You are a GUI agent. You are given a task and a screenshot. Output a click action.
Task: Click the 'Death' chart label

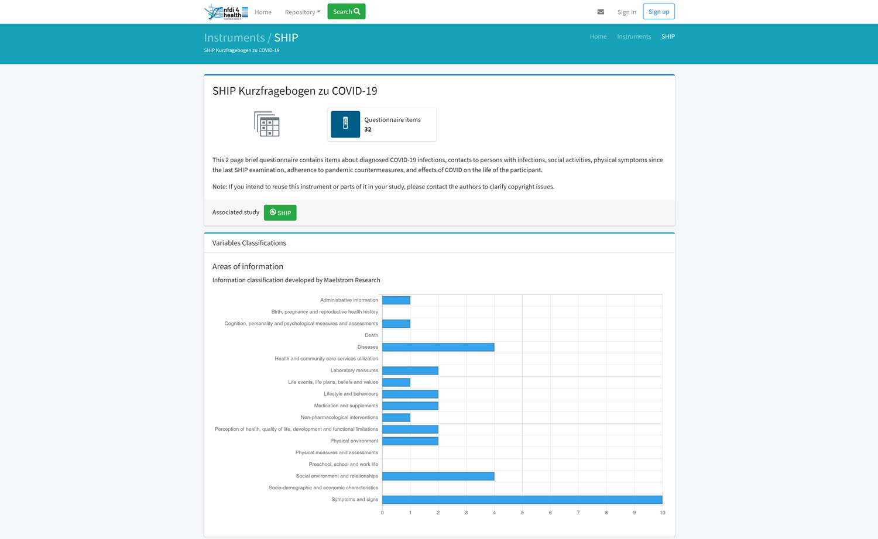pyautogui.click(x=371, y=335)
